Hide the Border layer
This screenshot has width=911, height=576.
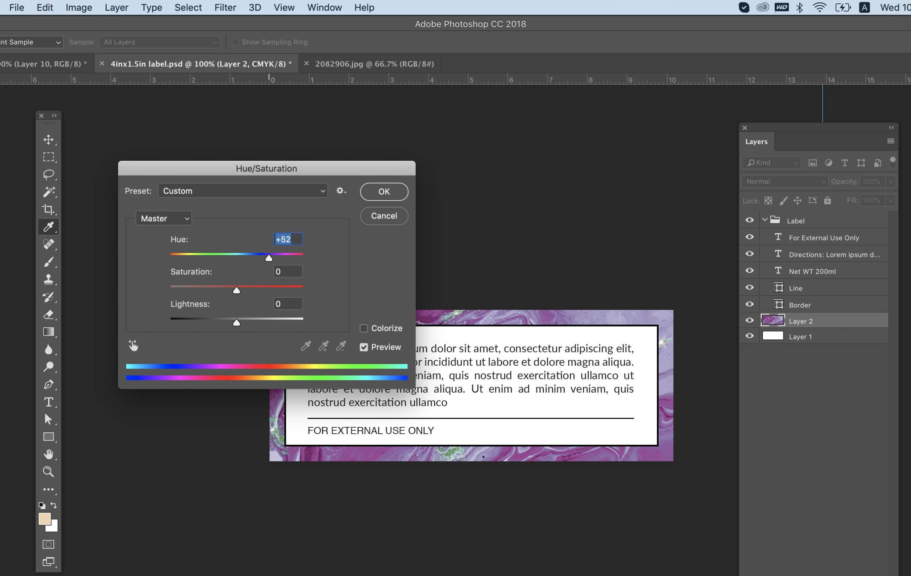coord(749,305)
